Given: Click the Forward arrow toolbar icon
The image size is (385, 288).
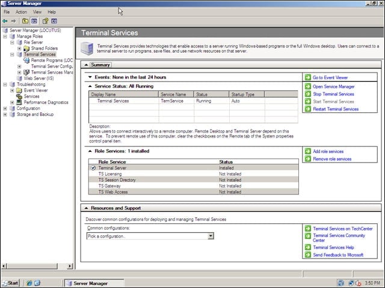Looking at the screenshot, I should pos(13,21).
